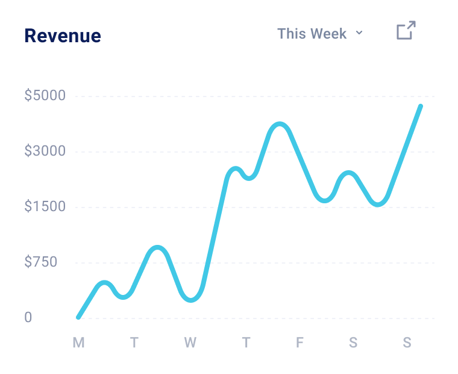Click the Saturday 'S' label after F
The height and width of the screenshot is (374, 458).
[x=353, y=343]
